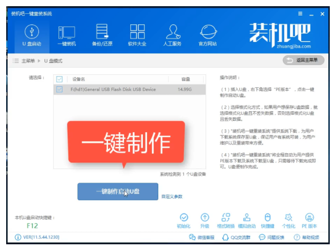
Task: Click the 一键制作启动U盘 button
Action: (118, 191)
